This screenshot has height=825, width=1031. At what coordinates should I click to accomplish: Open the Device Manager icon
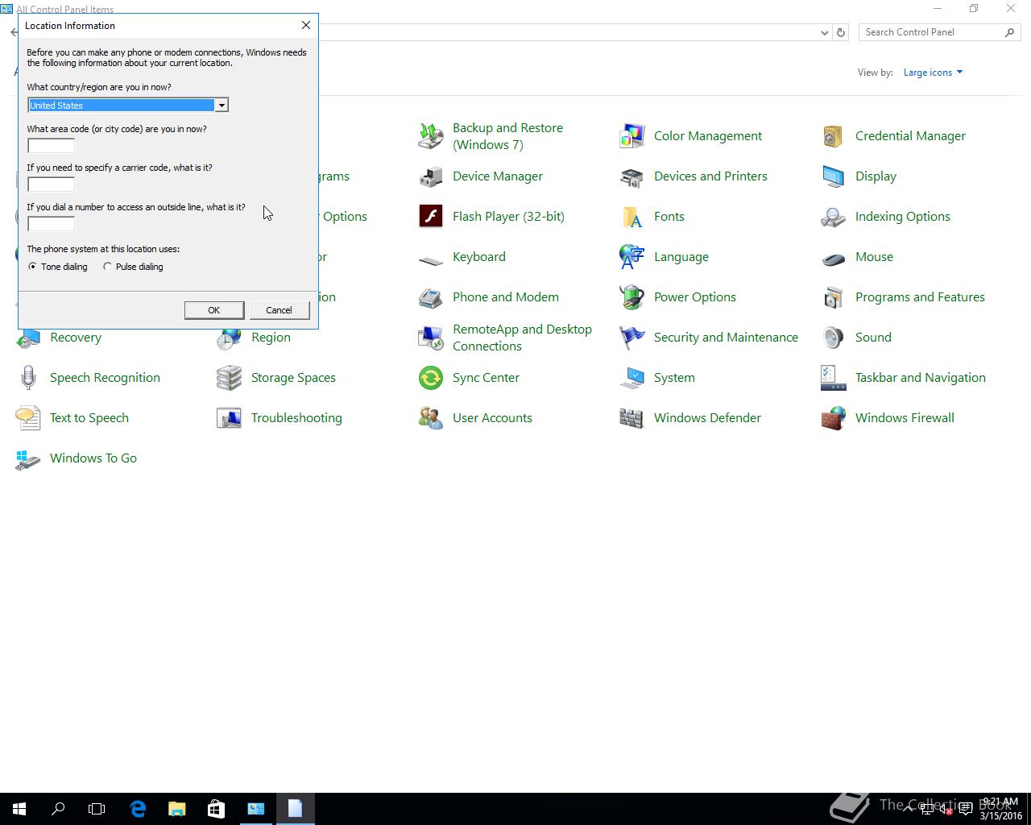(431, 176)
